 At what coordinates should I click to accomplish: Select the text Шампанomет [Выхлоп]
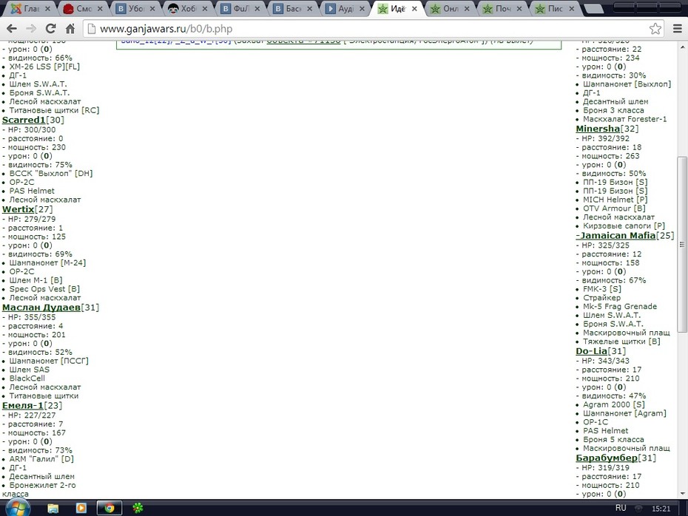click(627, 84)
